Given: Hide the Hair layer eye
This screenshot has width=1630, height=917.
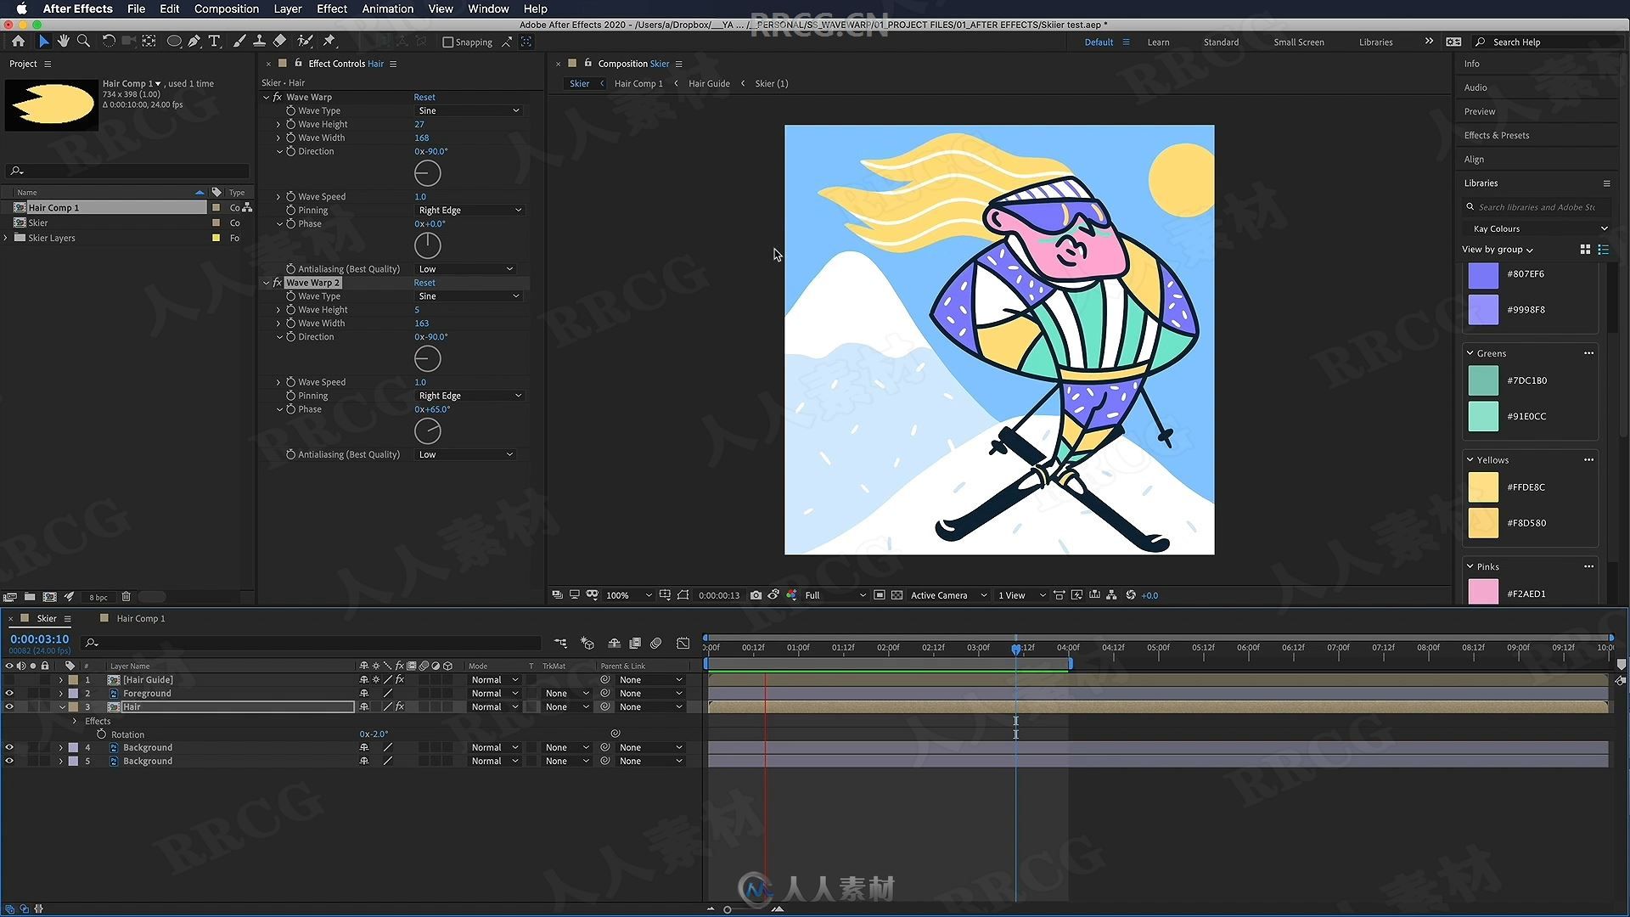Looking at the screenshot, I should 9,707.
